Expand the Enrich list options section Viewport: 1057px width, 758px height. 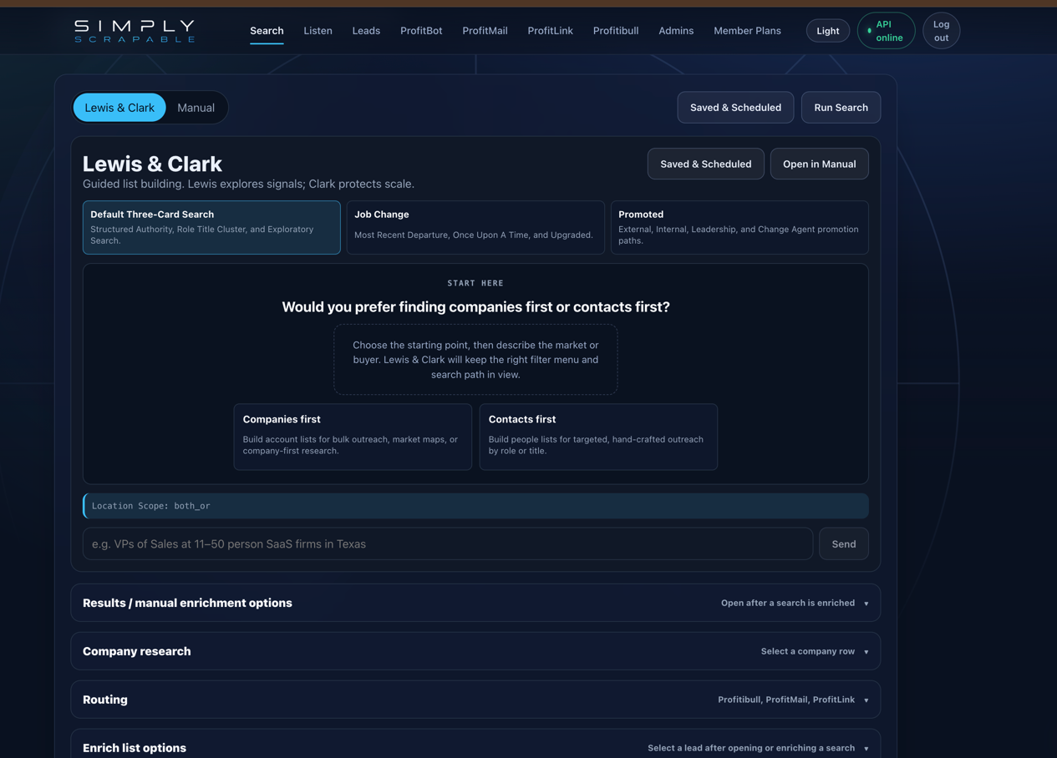(475, 745)
